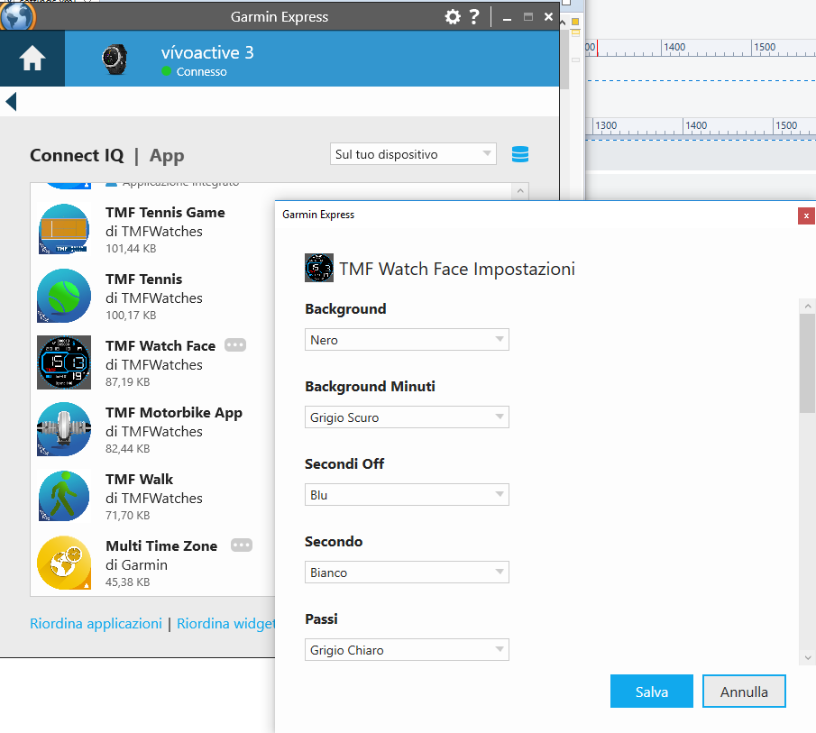Open the help question mark icon

(474, 17)
